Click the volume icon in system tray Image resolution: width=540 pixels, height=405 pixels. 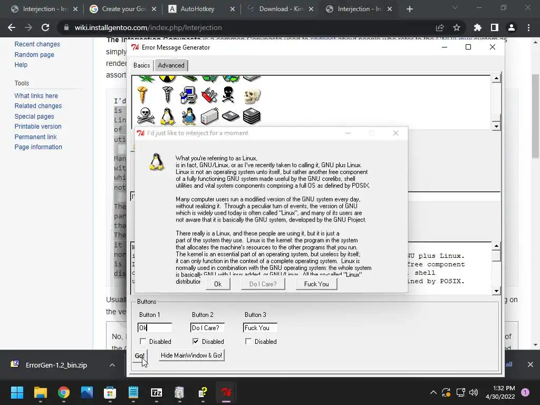click(474, 392)
